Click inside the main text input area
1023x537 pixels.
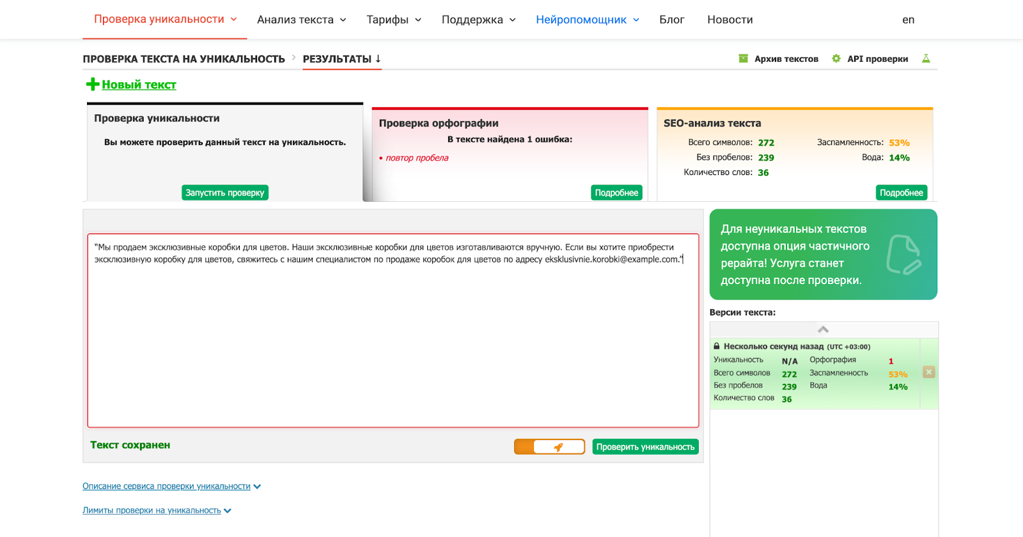[393, 330]
